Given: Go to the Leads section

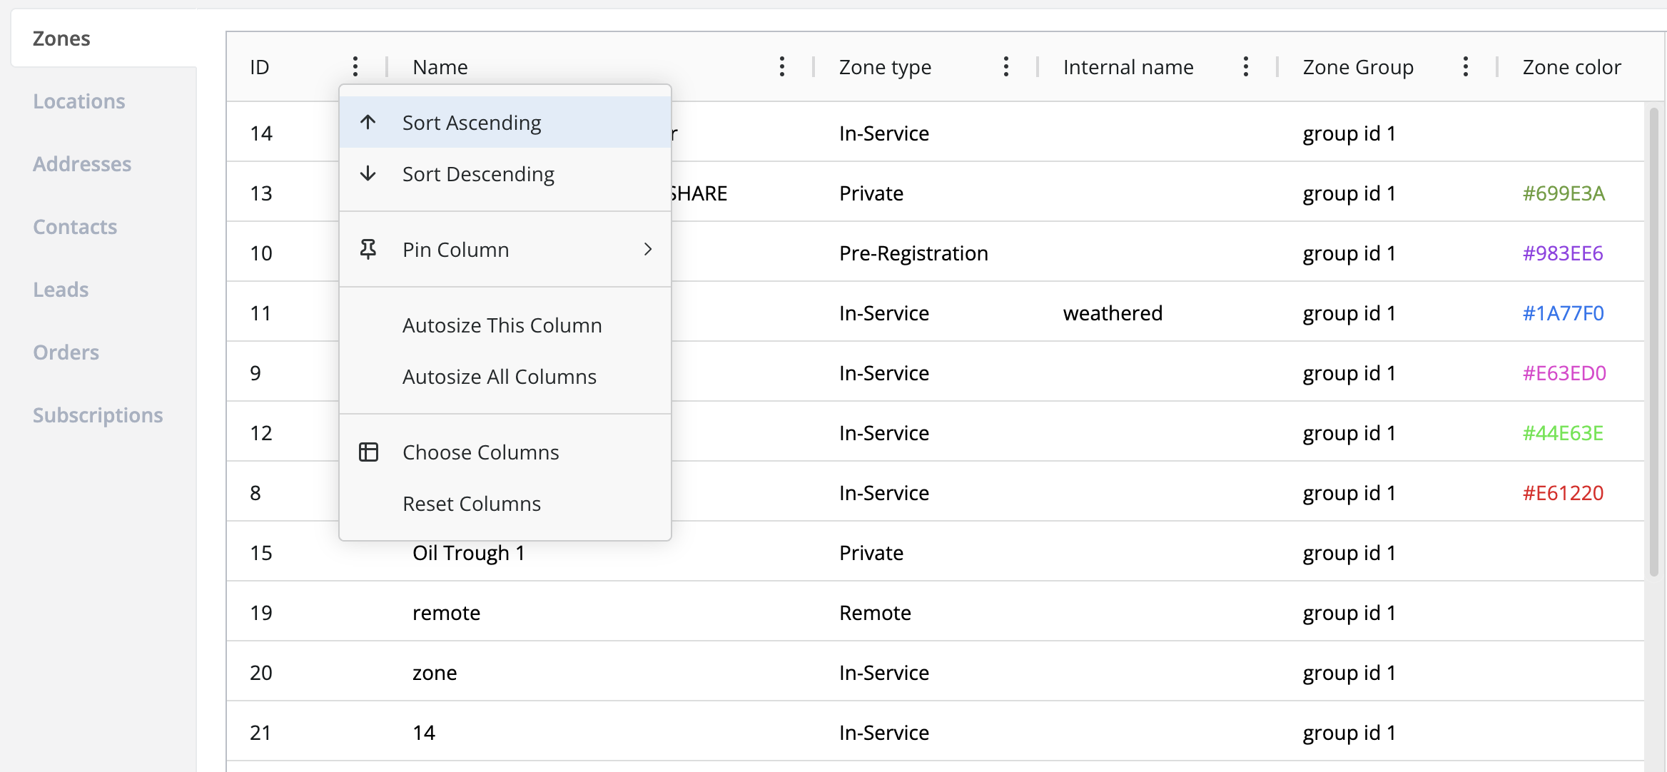Looking at the screenshot, I should pyautogui.click(x=61, y=290).
